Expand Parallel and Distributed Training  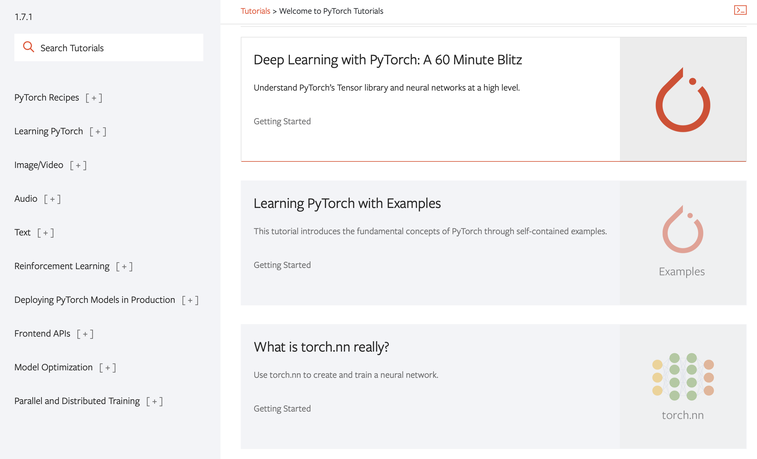(154, 401)
